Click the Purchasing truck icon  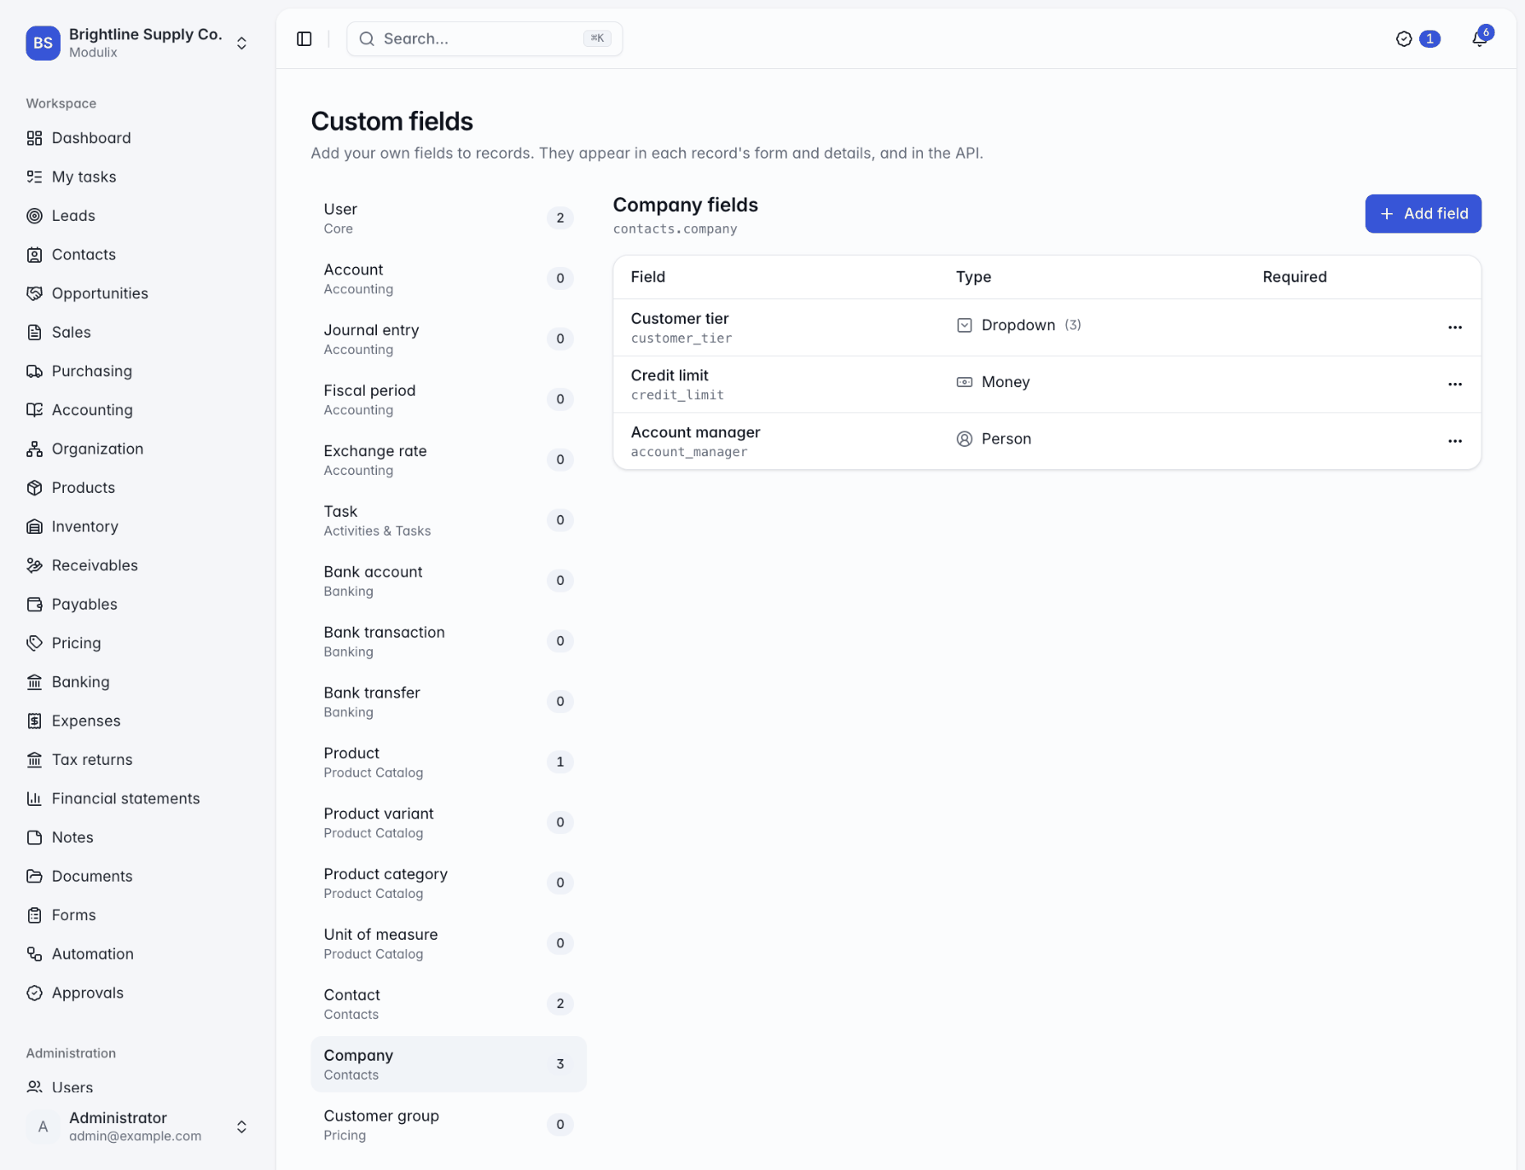(34, 371)
